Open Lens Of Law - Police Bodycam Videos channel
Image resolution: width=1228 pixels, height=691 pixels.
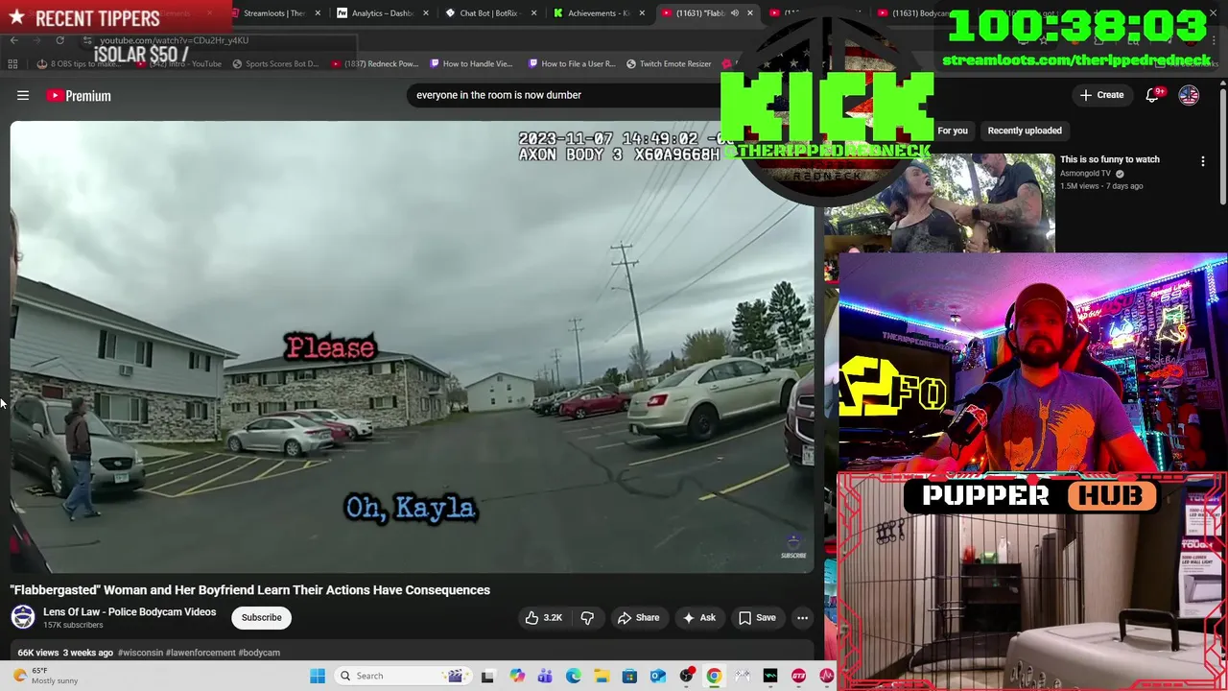click(x=130, y=612)
